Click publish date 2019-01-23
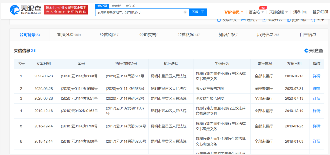 click(x=294, y=126)
